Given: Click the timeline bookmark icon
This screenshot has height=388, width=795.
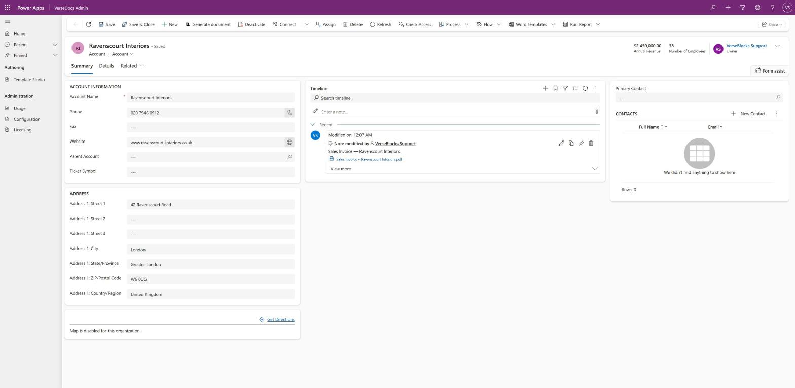Looking at the screenshot, I should [x=555, y=88].
